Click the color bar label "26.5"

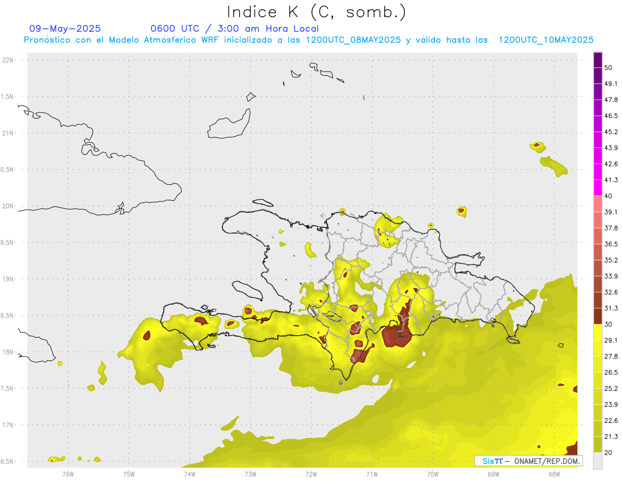click(611, 373)
